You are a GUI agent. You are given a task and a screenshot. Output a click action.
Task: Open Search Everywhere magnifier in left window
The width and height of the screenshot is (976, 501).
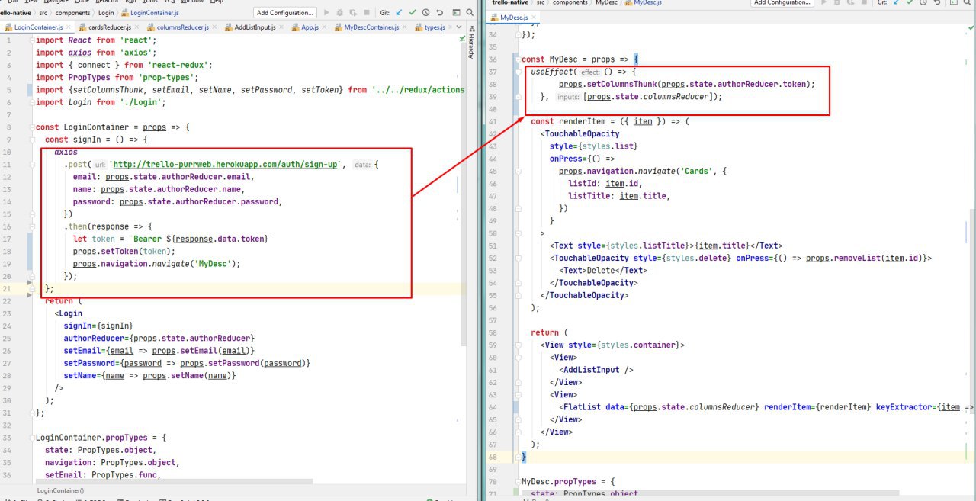point(470,12)
